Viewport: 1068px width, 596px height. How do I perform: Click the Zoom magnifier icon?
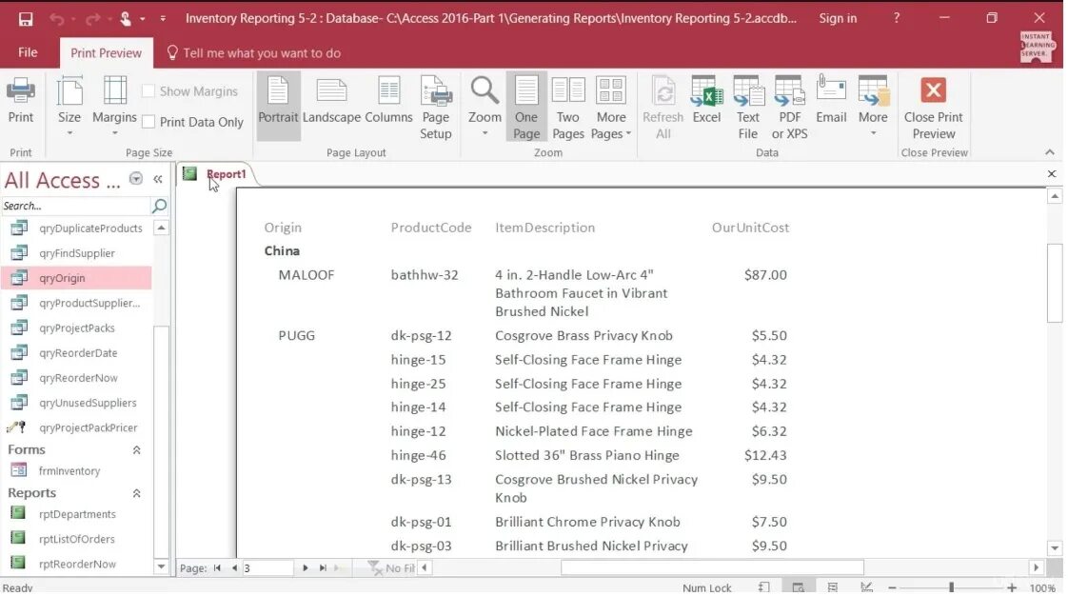click(485, 90)
